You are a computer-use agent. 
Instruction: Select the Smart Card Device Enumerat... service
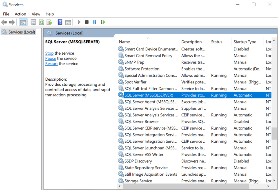click(x=195, y=49)
